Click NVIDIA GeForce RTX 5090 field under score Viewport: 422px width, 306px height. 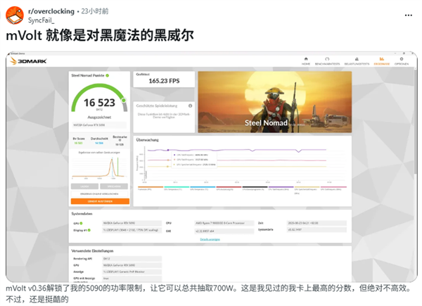pos(99,125)
